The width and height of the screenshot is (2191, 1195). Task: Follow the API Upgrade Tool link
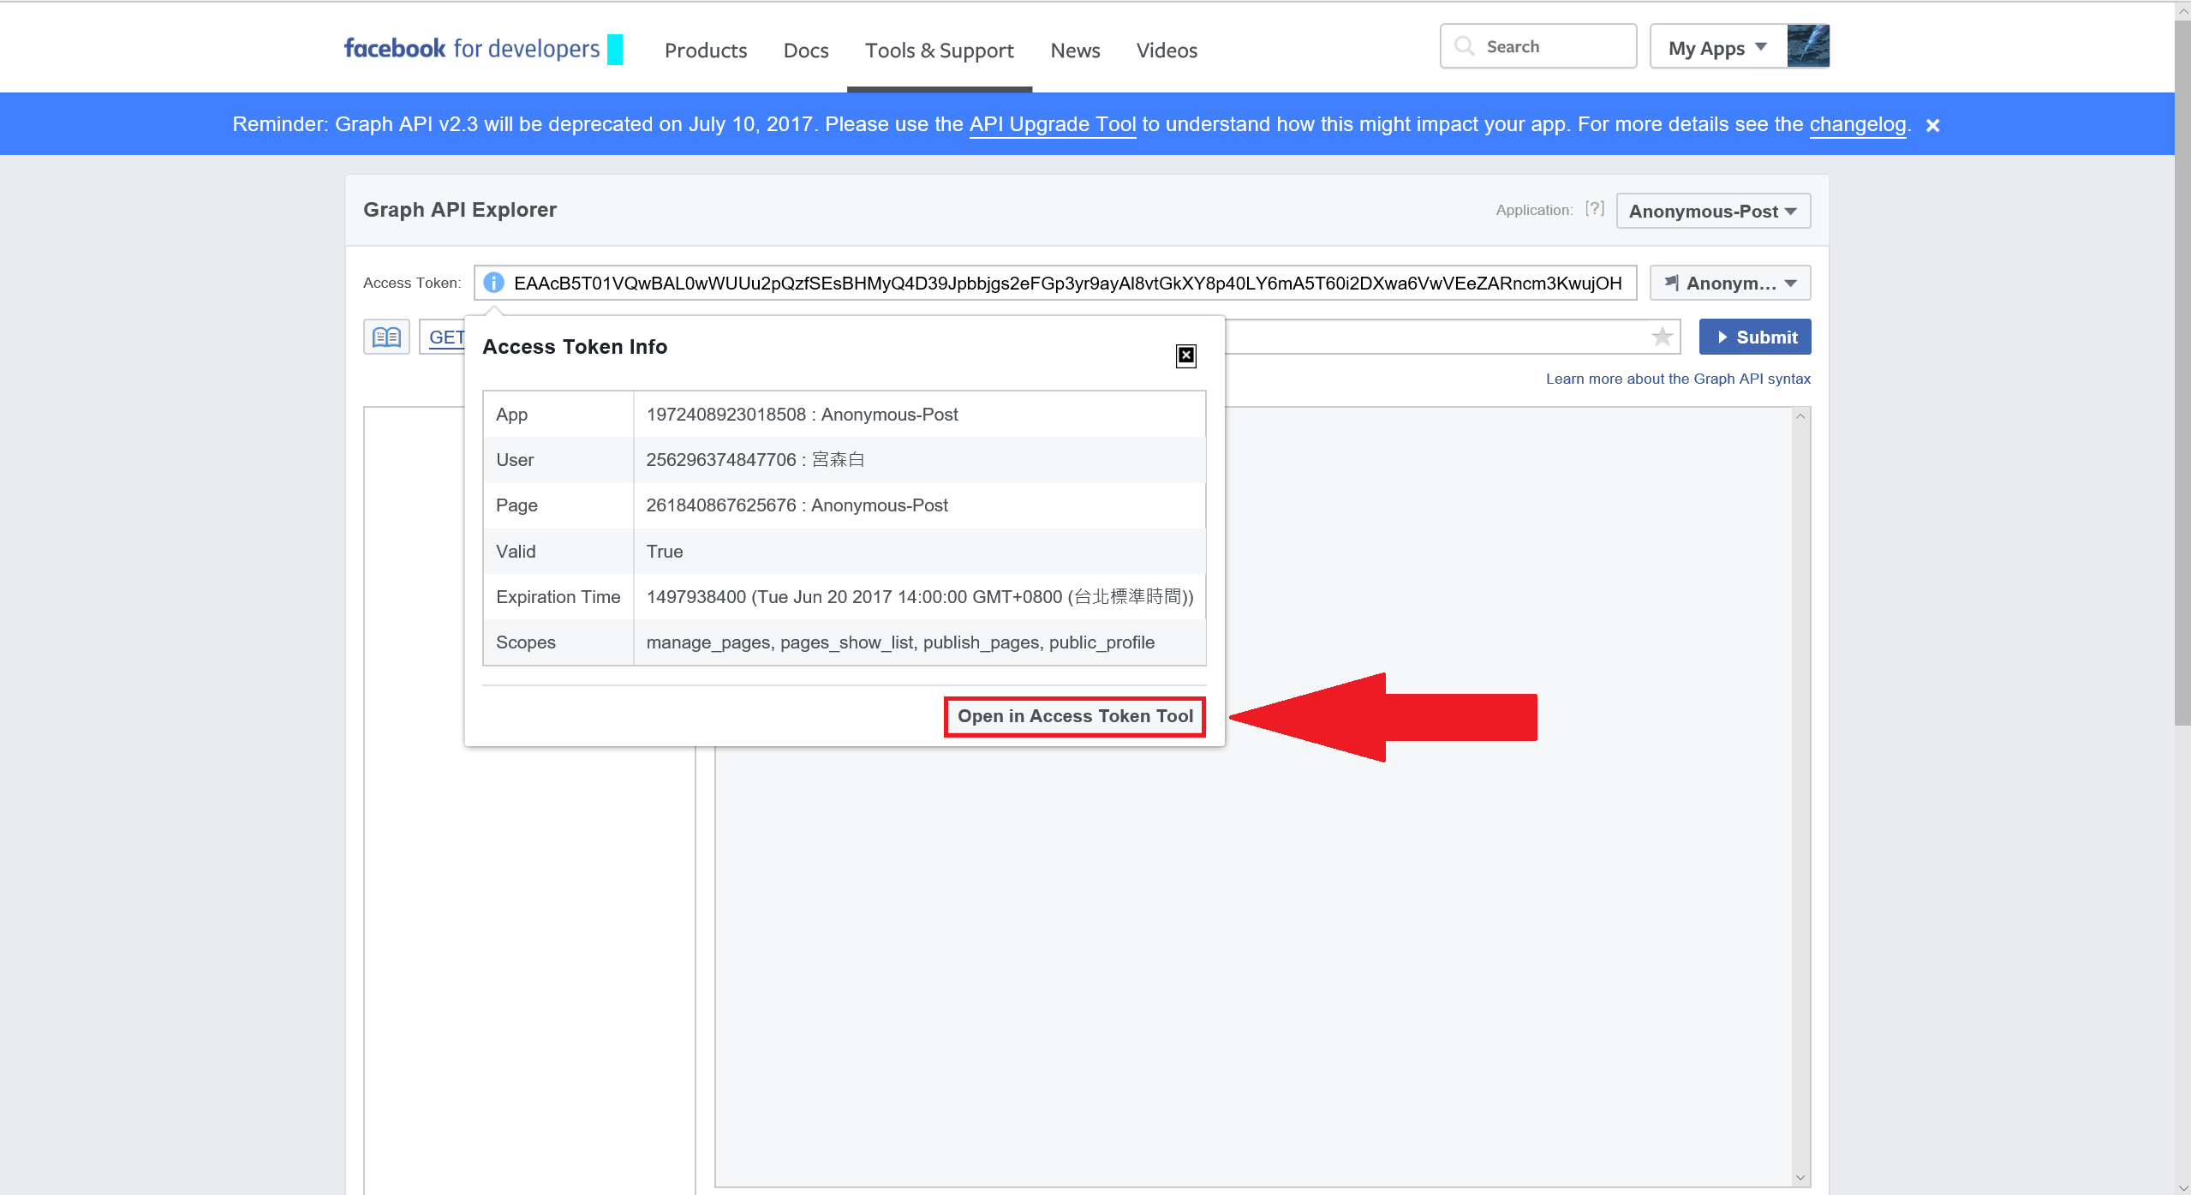[1052, 124]
